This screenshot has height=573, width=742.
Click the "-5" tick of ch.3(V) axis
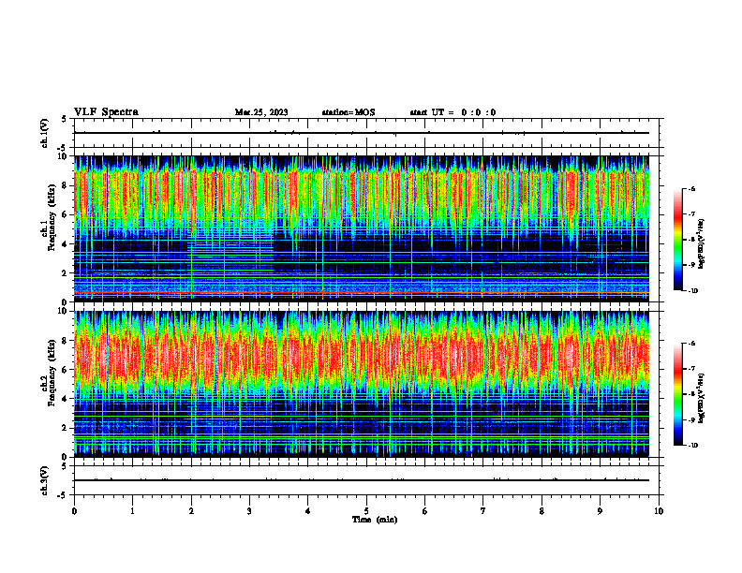[63, 495]
